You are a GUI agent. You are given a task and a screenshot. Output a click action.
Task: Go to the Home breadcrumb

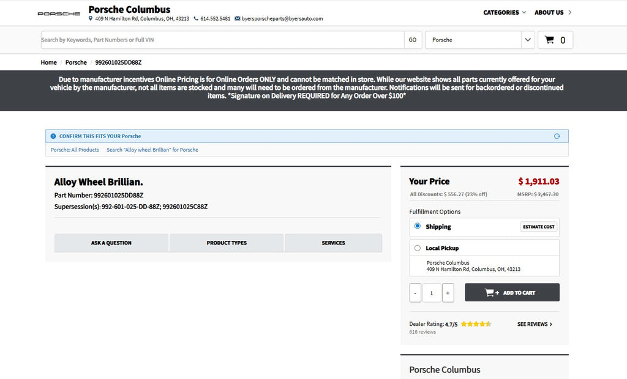[x=49, y=62]
